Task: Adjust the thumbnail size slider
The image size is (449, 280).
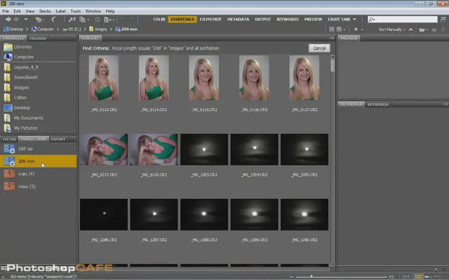Action: [311, 277]
